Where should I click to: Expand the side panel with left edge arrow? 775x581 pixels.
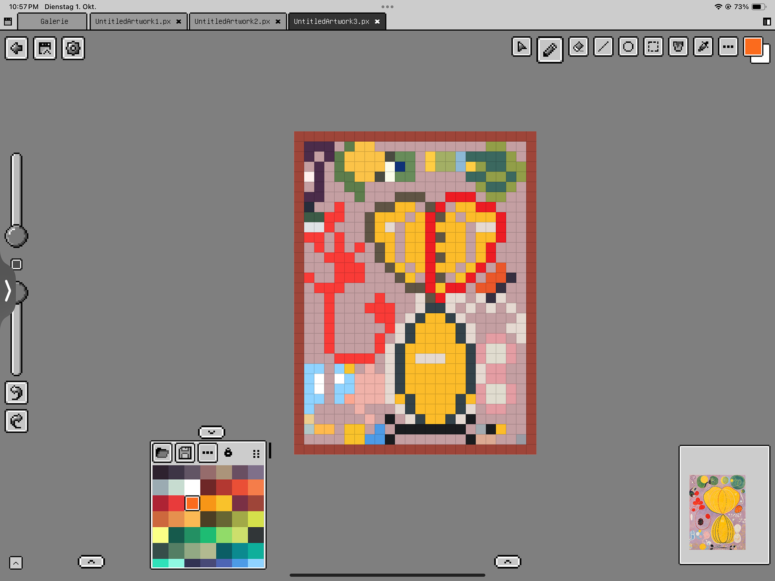coord(8,291)
